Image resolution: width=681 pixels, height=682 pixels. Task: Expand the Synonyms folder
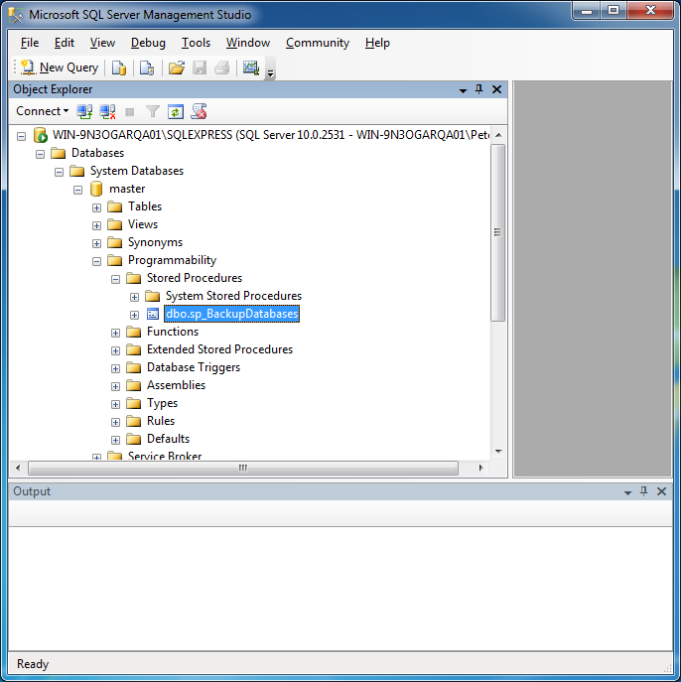point(96,243)
